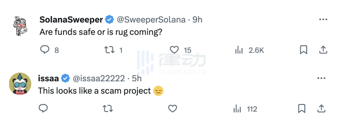Open the 9h timestamp of the tweet
The image size is (343, 125).
(x=197, y=20)
